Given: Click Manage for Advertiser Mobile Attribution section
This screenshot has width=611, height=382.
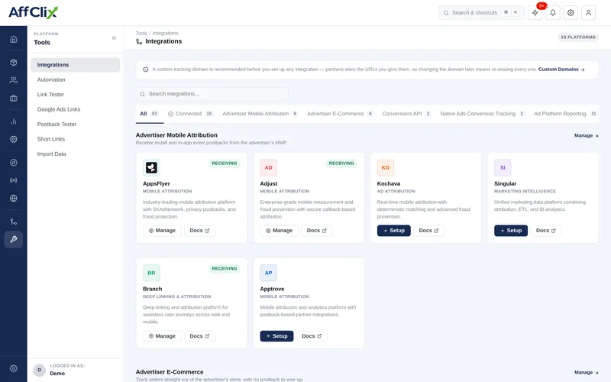Looking at the screenshot, I should point(586,136).
